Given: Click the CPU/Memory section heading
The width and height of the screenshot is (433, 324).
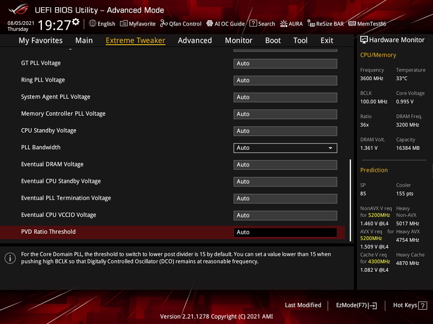Looking at the screenshot, I should (378, 55).
